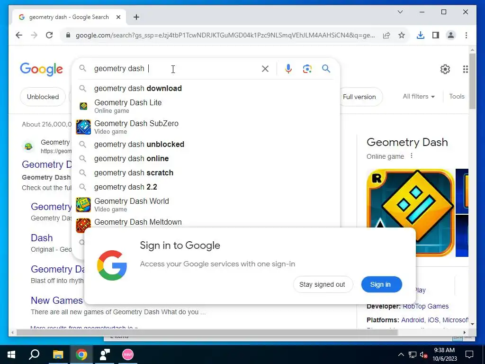Screen dimensions: 485x364
Task: Reload the page with the refresh icon
Action: (49, 35)
